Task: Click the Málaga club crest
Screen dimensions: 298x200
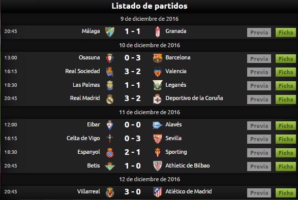Action: (110, 31)
